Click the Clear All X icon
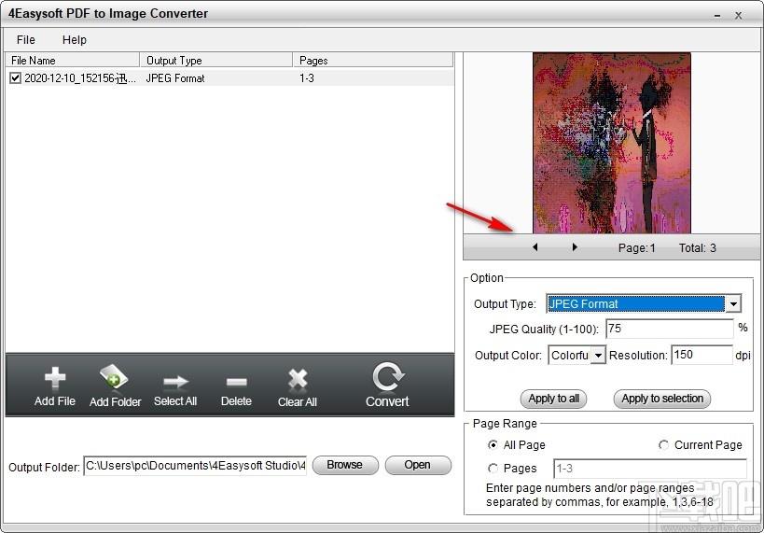This screenshot has width=764, height=533. click(x=298, y=379)
